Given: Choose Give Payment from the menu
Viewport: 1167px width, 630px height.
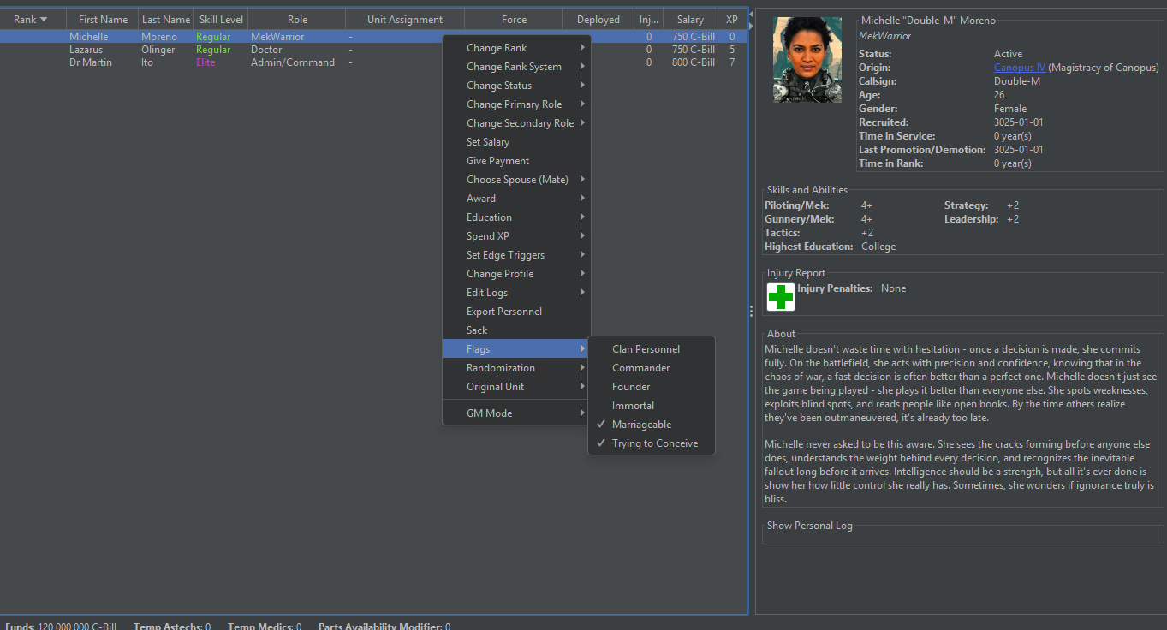Looking at the screenshot, I should [498, 160].
